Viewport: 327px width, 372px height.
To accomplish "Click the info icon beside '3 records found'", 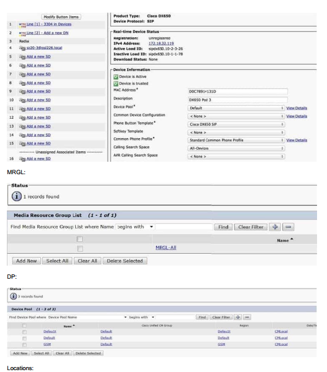I will (x=13, y=296).
